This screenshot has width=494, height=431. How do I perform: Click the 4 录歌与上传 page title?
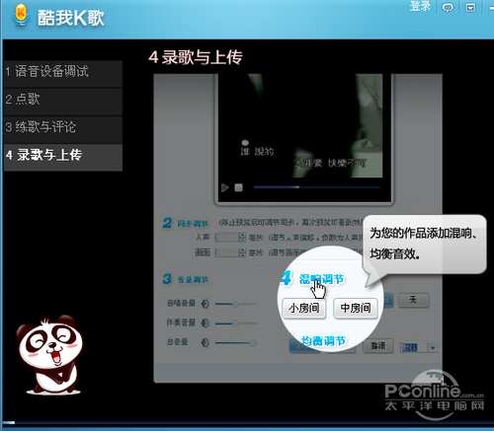pyautogui.click(x=196, y=57)
